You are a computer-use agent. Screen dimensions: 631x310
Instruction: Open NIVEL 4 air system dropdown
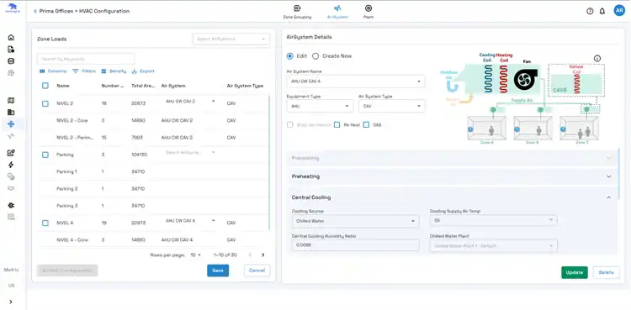(x=190, y=221)
